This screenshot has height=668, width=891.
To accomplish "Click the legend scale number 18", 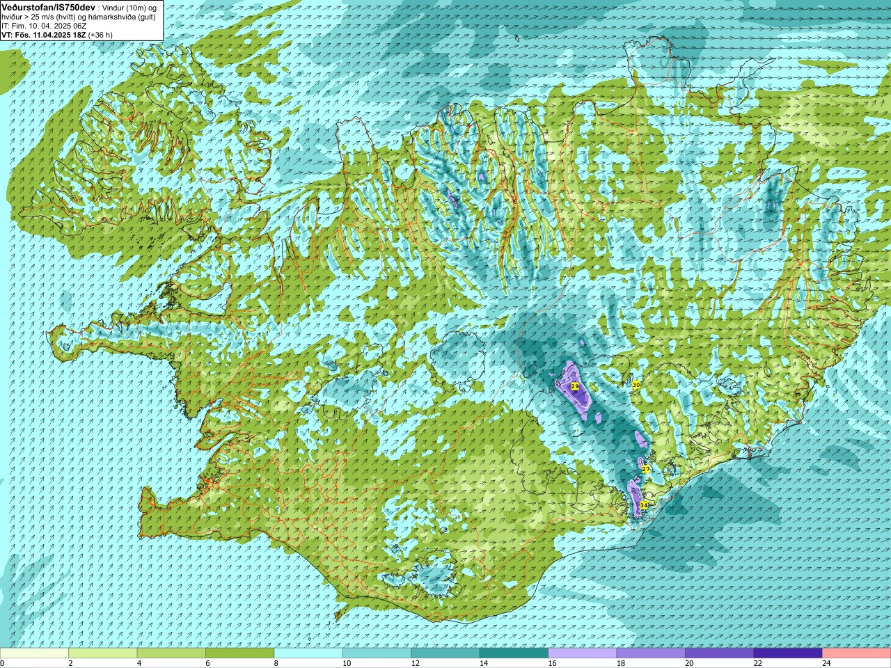I will tap(621, 663).
